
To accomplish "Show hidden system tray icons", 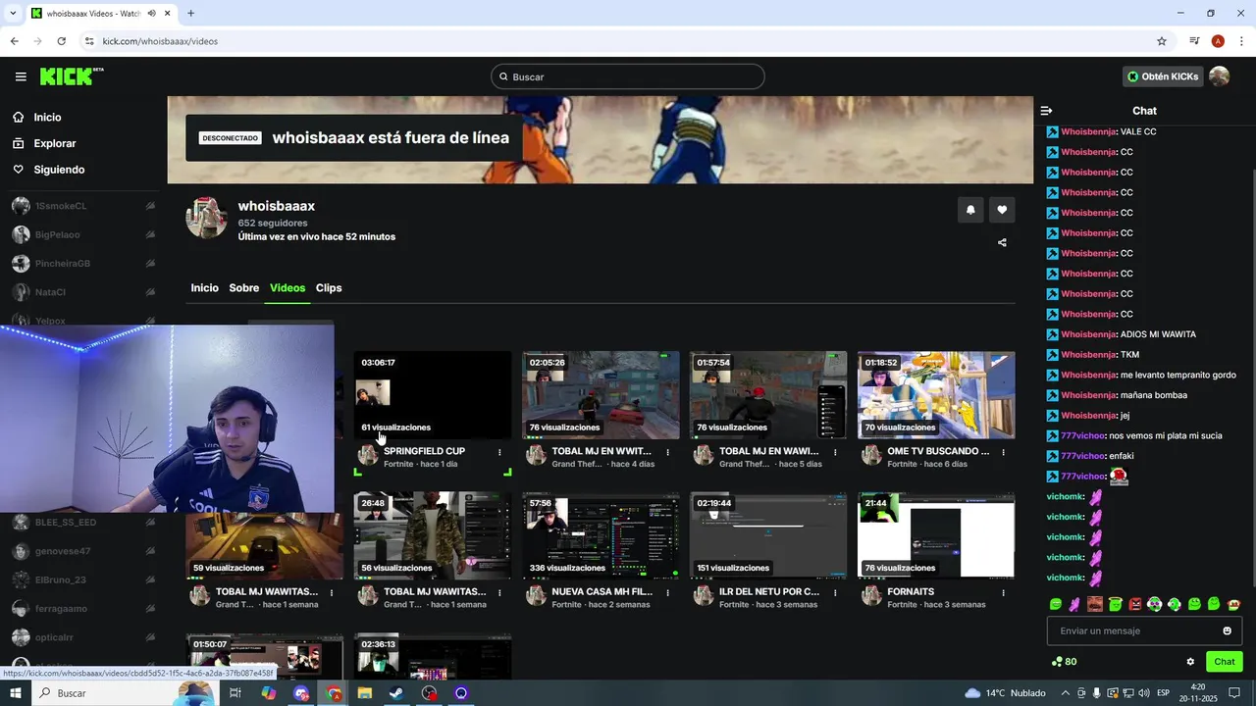I will coord(1065,693).
